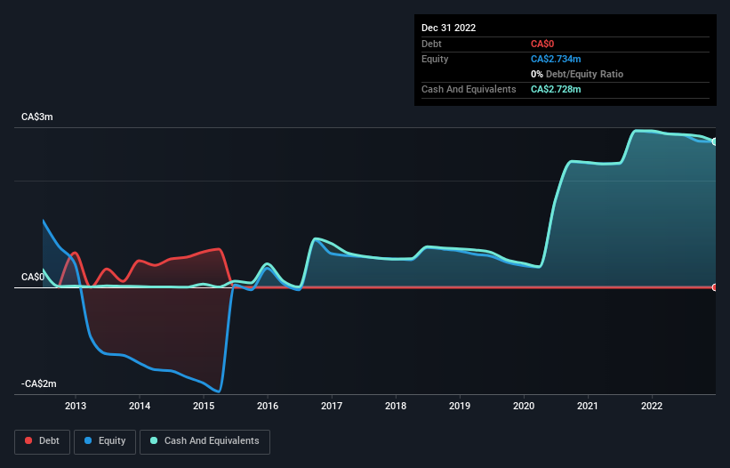The image size is (730, 468).
Task: Click the tooltip Cash And Equivalents label
Action: tap(469, 89)
